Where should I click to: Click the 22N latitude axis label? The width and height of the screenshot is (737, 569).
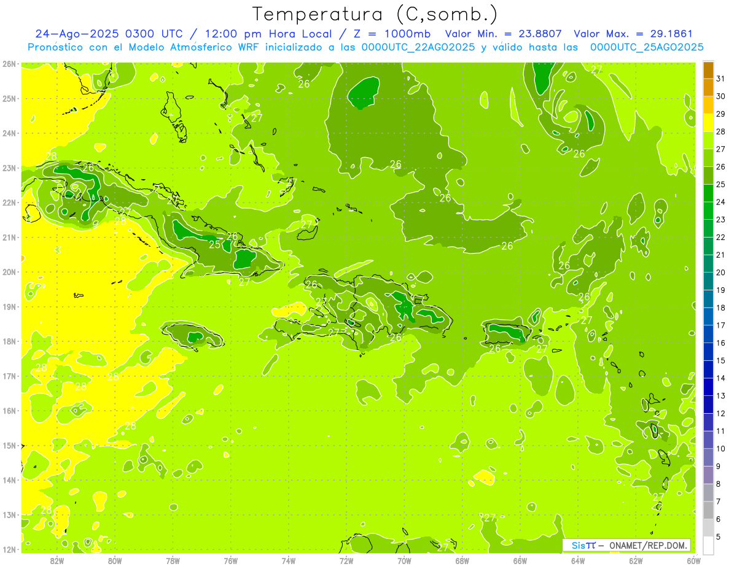9,203
